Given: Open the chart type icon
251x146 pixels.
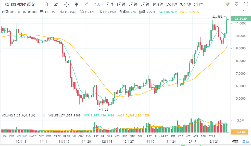Looking at the screenshot, I should [56, 4].
